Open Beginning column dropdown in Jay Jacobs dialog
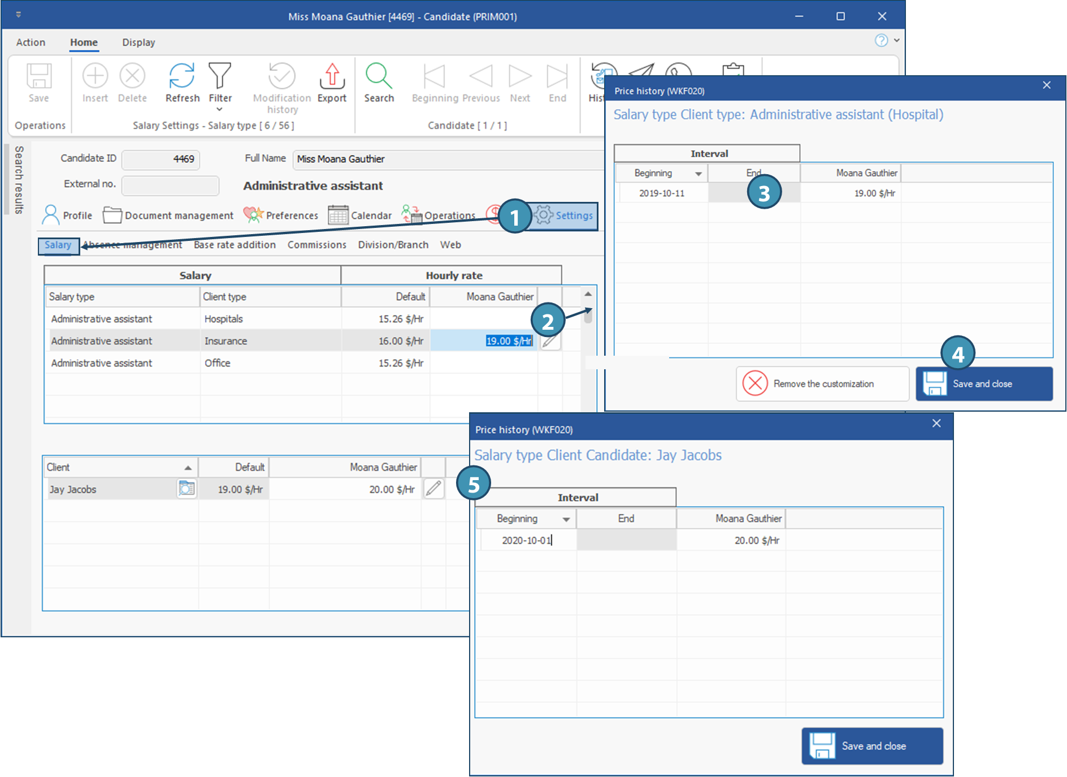This screenshot has width=1067, height=777. pyautogui.click(x=566, y=519)
